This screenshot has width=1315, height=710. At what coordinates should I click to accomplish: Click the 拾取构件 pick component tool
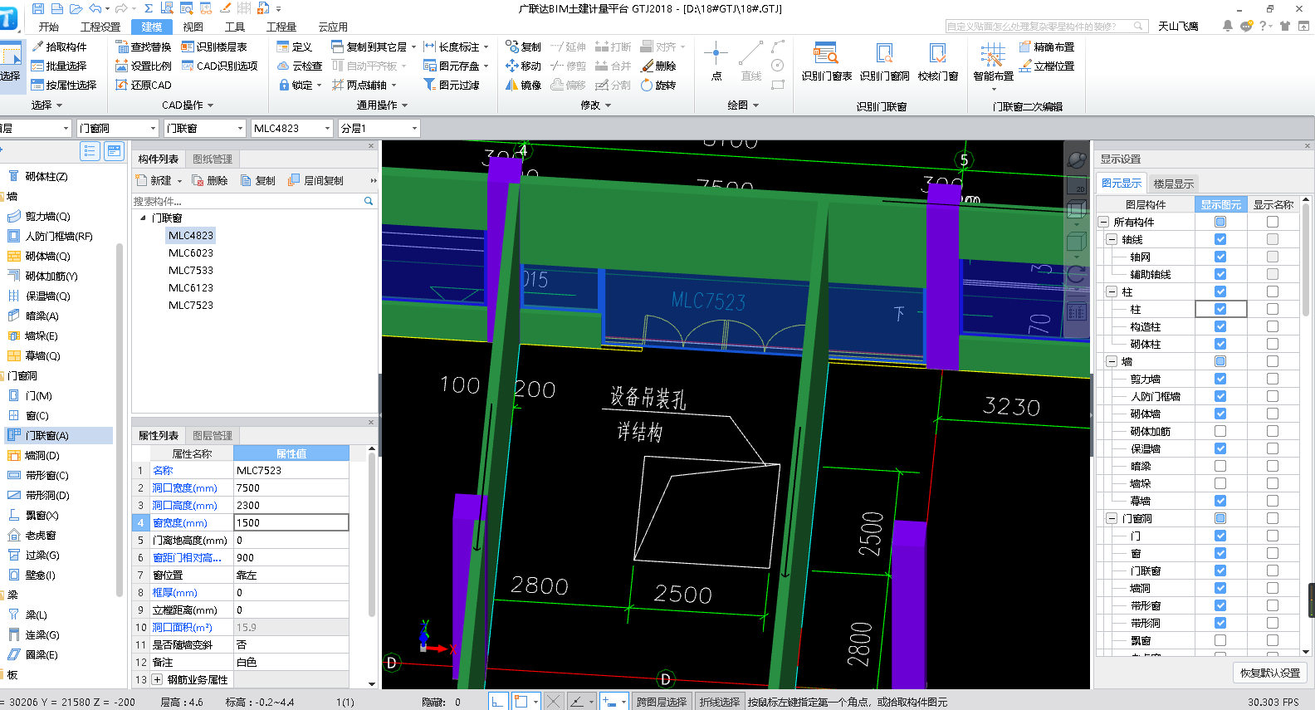59,47
